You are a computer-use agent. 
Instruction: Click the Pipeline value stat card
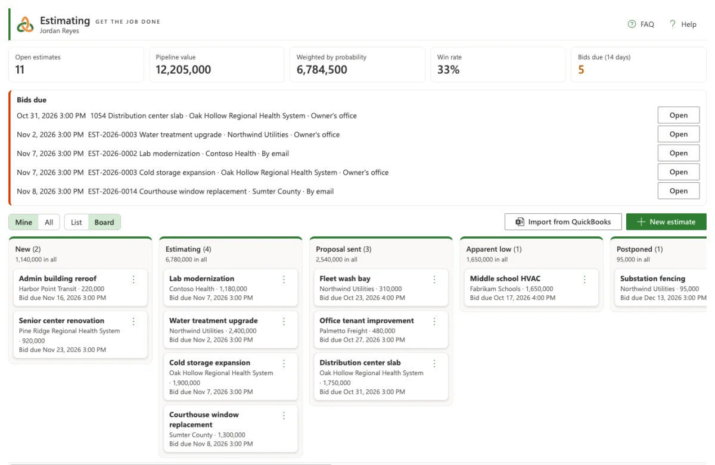click(217, 64)
